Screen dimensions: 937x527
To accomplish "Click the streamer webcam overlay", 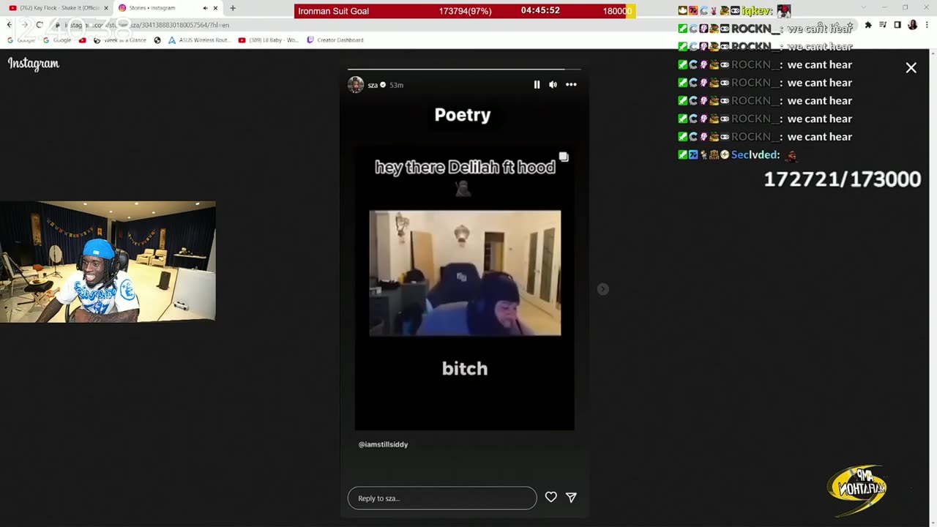I will coord(108,261).
